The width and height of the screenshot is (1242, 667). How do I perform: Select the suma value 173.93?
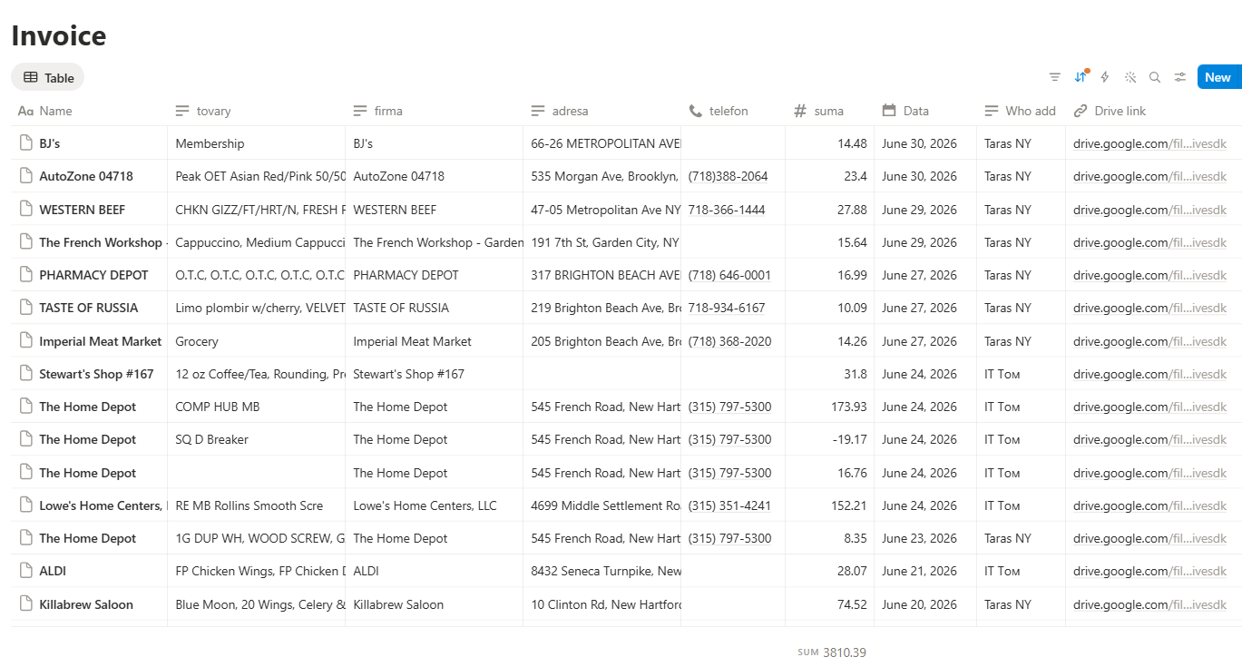829,407
